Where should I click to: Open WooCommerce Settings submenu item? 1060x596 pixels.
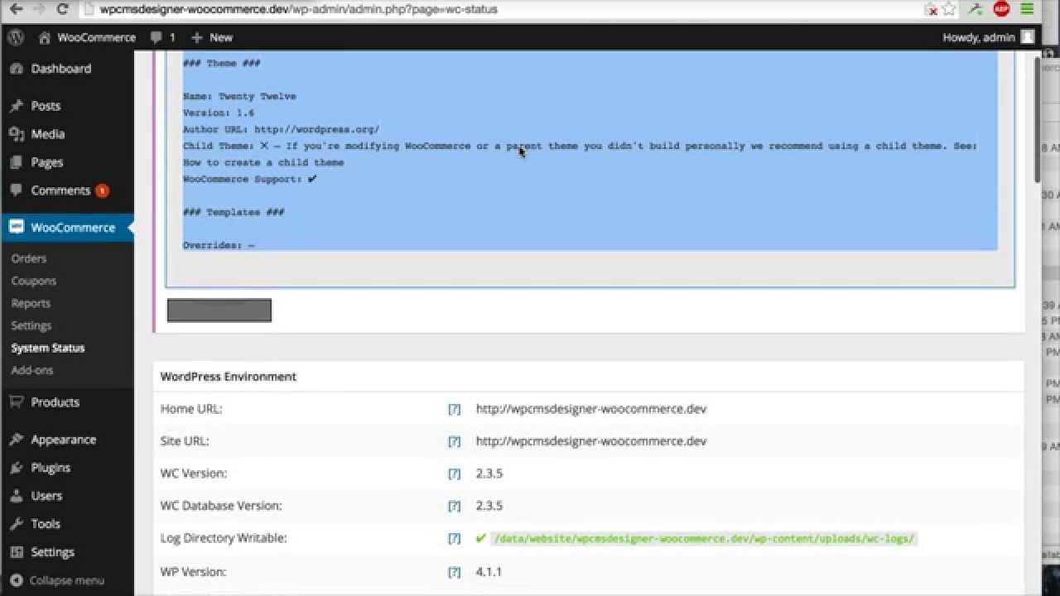(x=31, y=325)
